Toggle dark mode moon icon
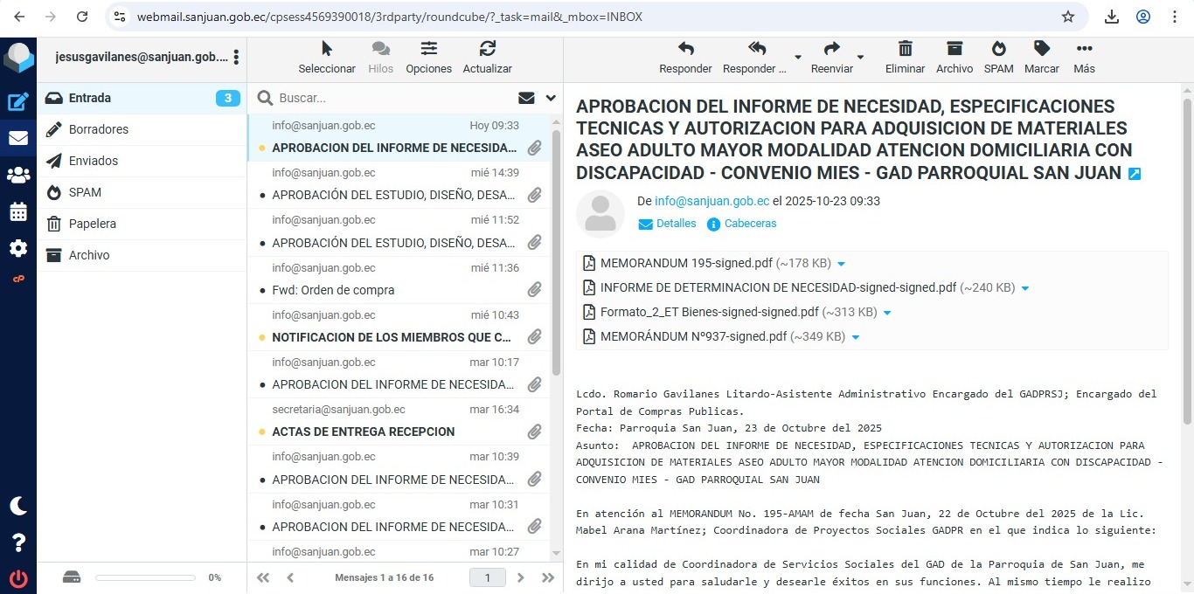This screenshot has height=594, width=1194. (18, 506)
